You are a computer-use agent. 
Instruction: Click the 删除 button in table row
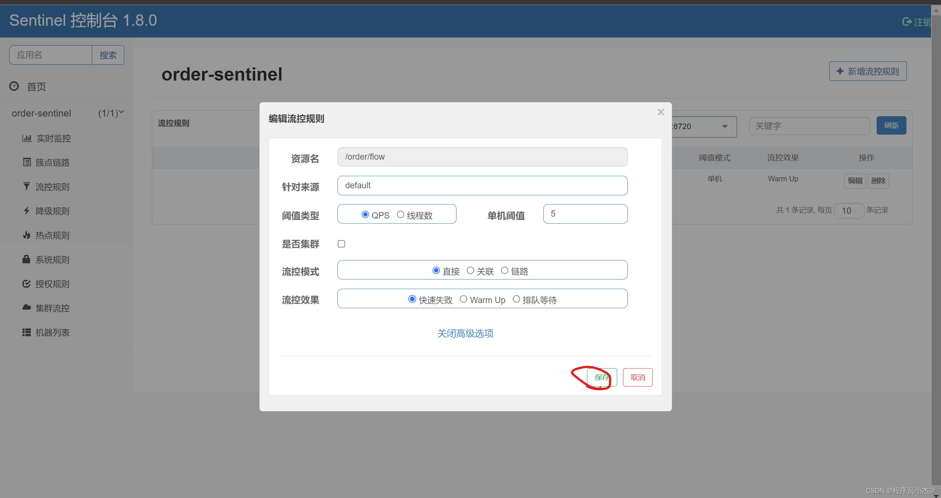click(x=879, y=181)
